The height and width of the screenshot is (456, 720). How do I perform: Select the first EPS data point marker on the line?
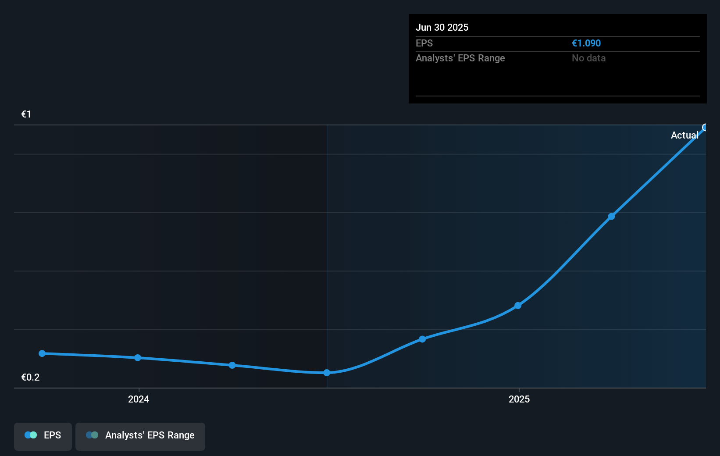point(42,353)
